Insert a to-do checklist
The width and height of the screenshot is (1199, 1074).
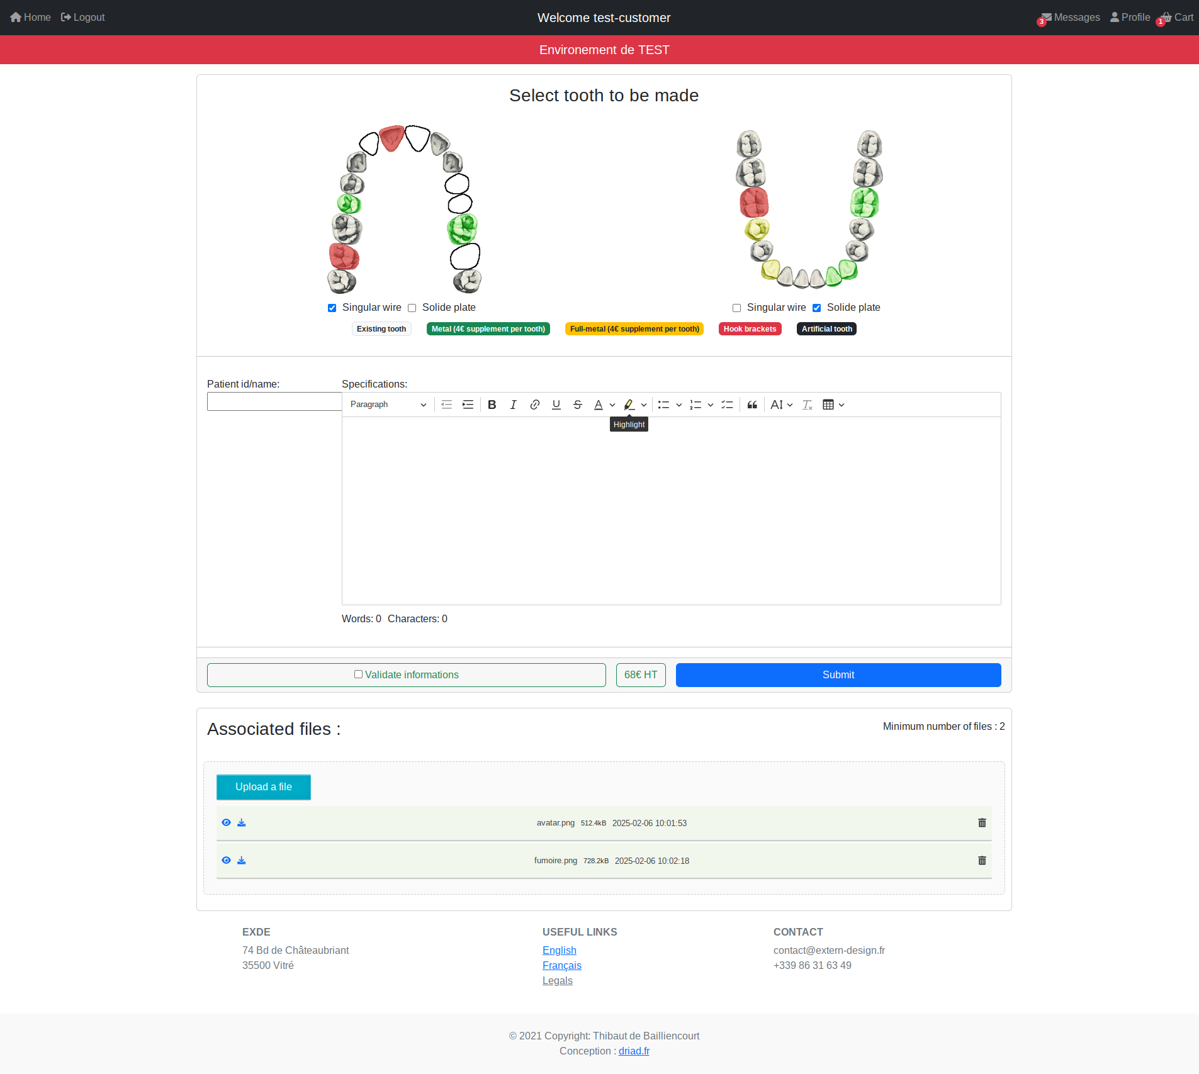point(727,405)
